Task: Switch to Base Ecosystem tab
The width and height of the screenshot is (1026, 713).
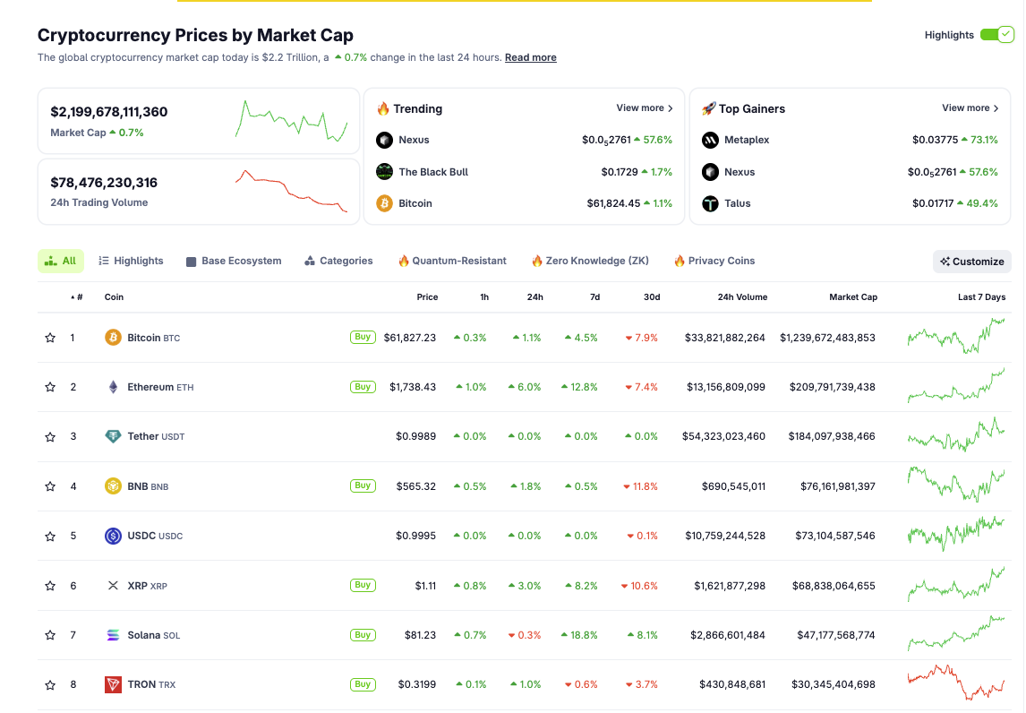Action: (234, 261)
